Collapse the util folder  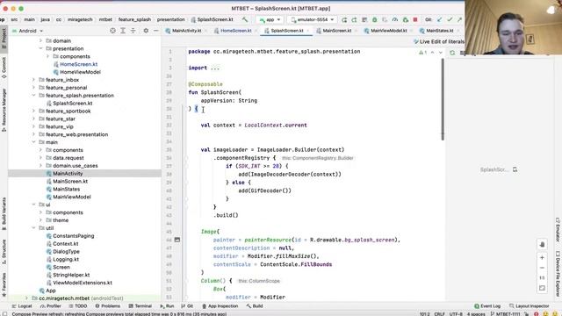click(x=33, y=228)
